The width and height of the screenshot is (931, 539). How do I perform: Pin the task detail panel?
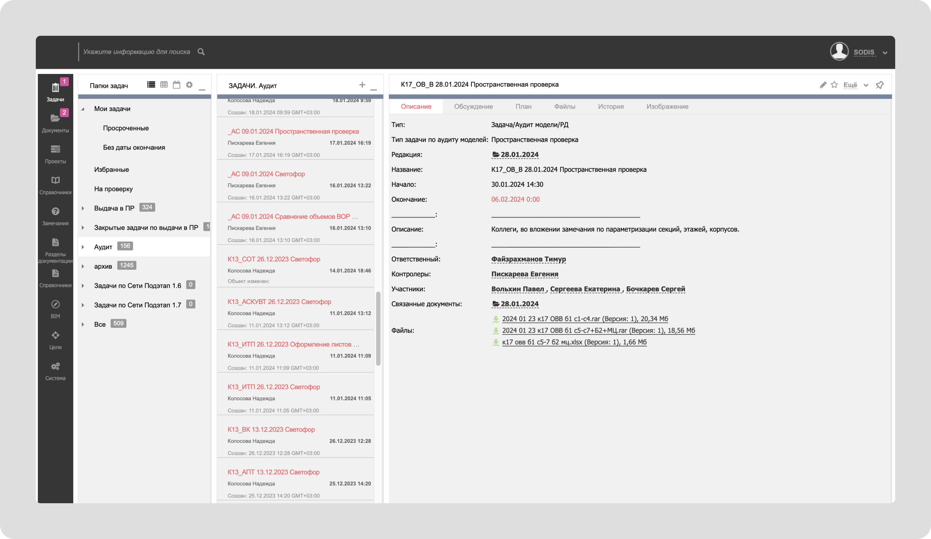tap(880, 85)
